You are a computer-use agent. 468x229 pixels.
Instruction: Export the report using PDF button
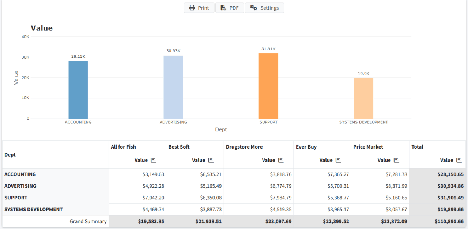coord(230,8)
